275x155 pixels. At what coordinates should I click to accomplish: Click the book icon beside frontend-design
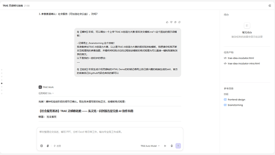tap(225, 100)
